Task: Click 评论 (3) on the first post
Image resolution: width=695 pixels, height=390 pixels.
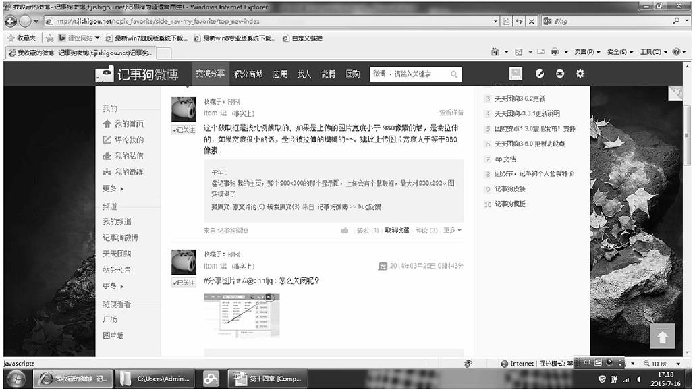Action: 427,231
